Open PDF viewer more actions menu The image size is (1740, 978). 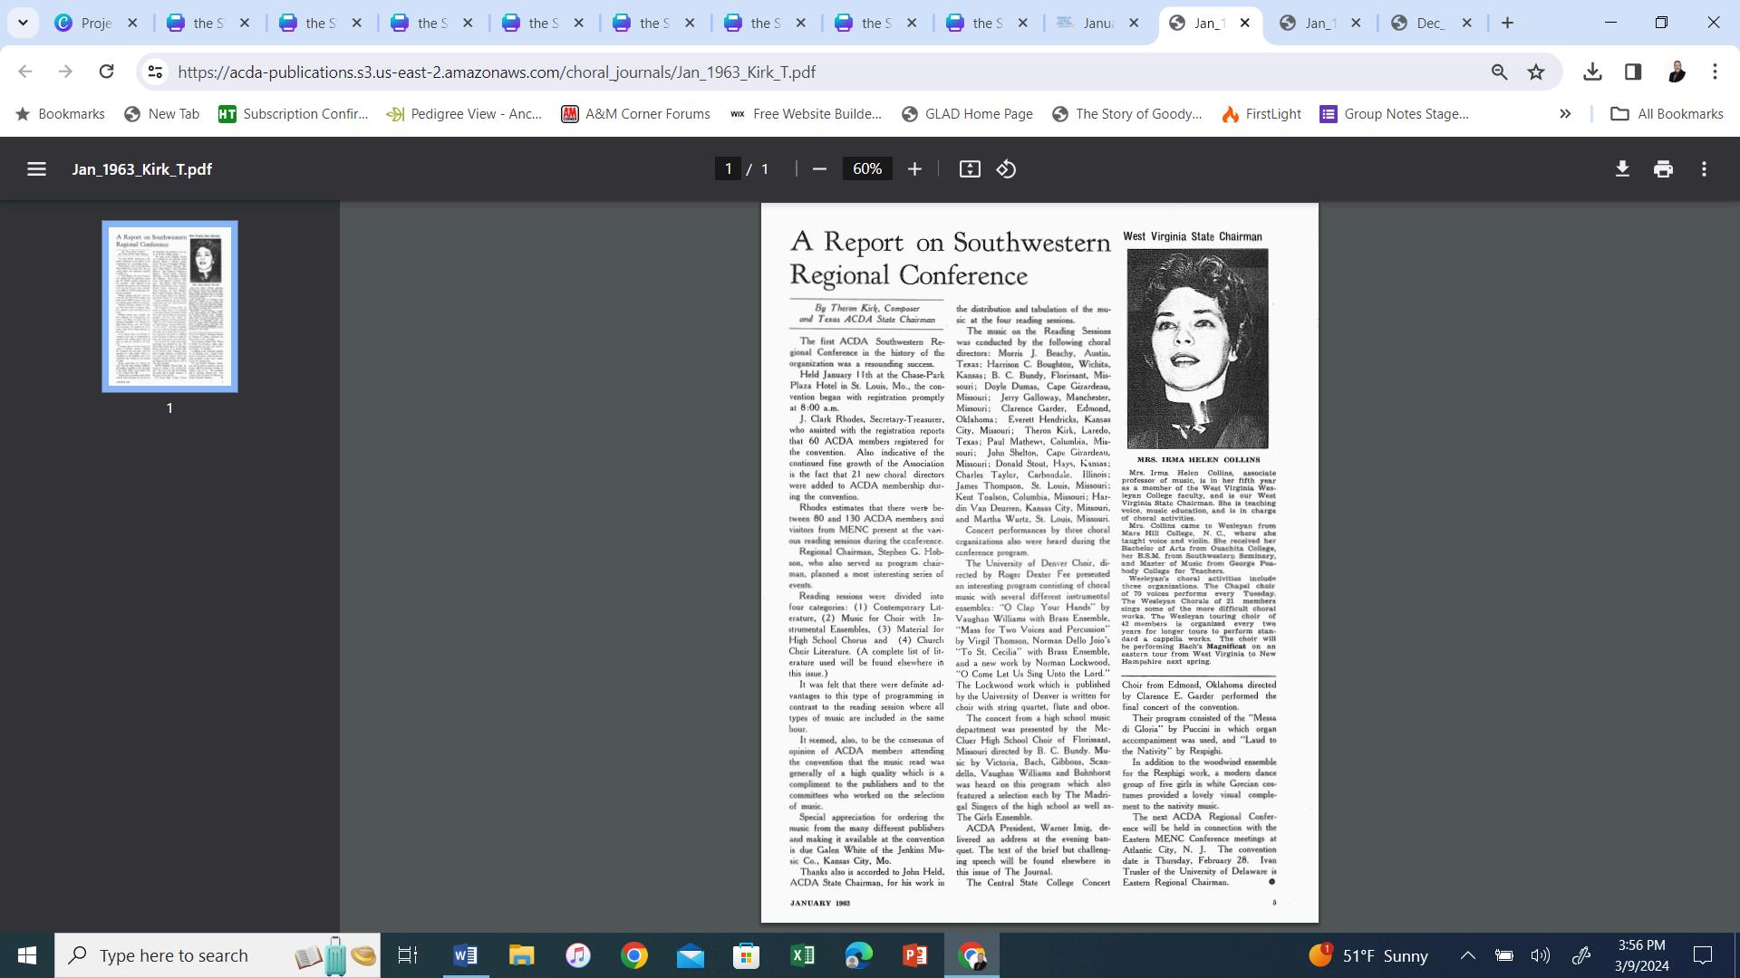tap(1704, 169)
